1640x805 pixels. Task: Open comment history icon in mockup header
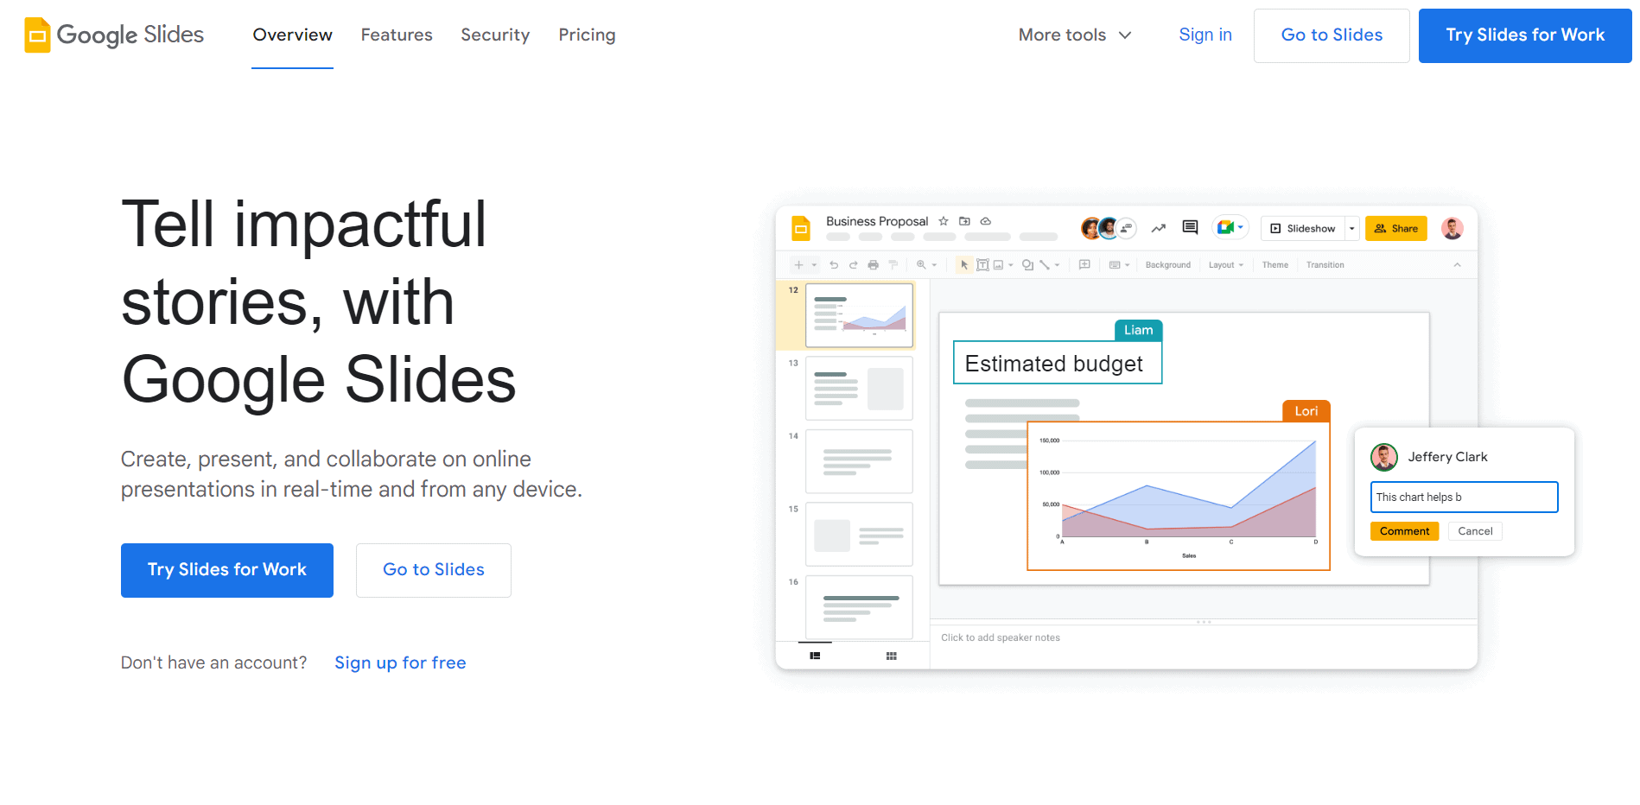click(x=1190, y=227)
